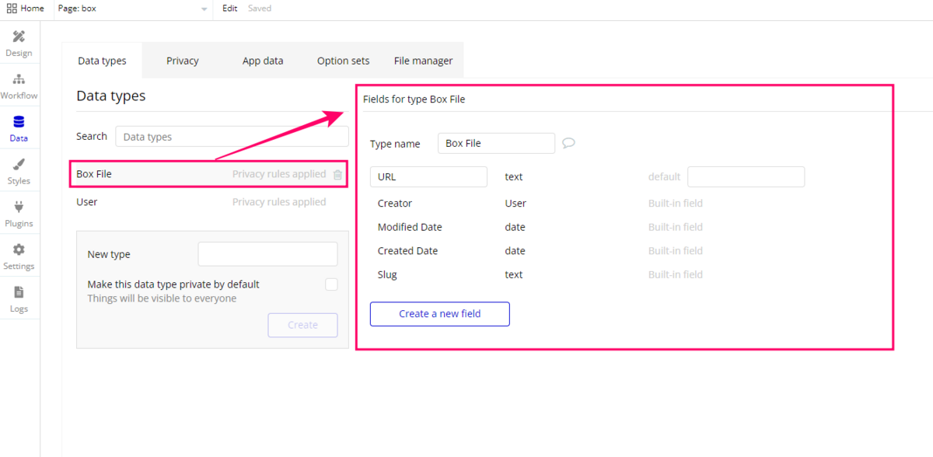Image resolution: width=933 pixels, height=457 pixels.
Task: Switch to the App data tab
Action: pyautogui.click(x=263, y=61)
